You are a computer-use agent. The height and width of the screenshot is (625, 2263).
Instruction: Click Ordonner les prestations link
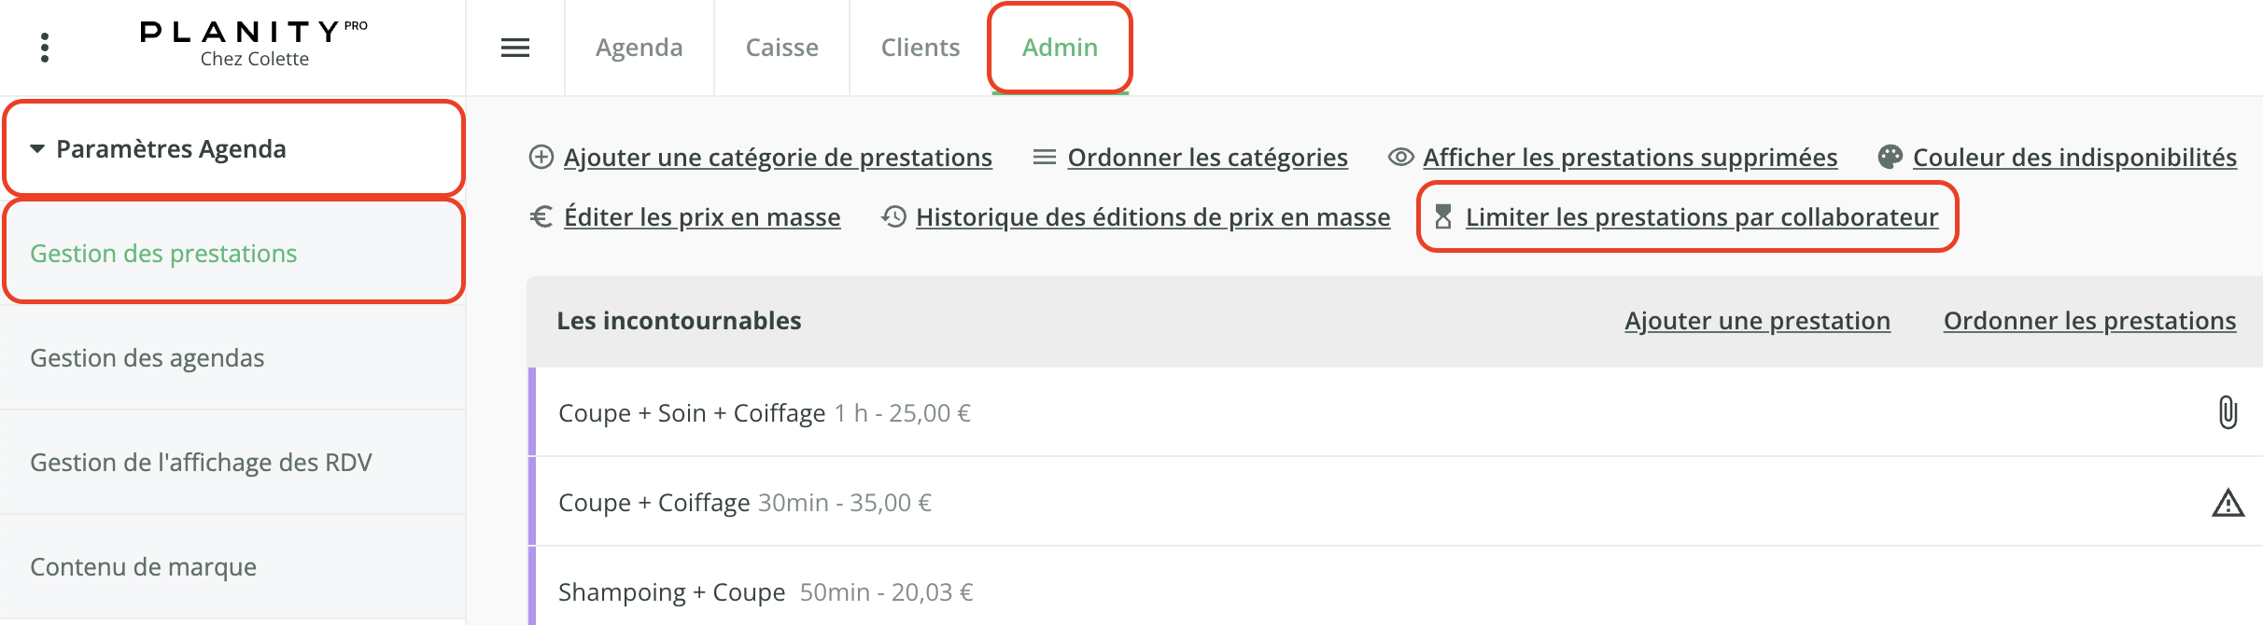click(x=2089, y=321)
